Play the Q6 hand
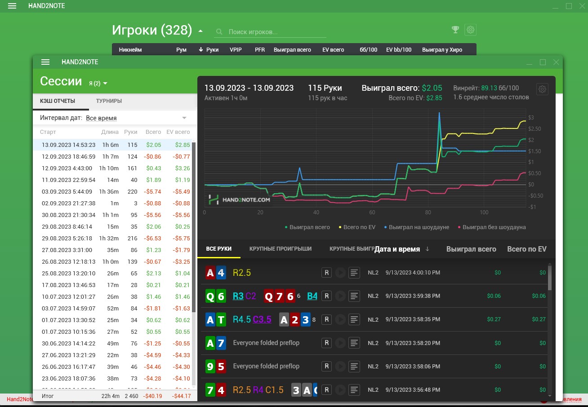 (340, 296)
